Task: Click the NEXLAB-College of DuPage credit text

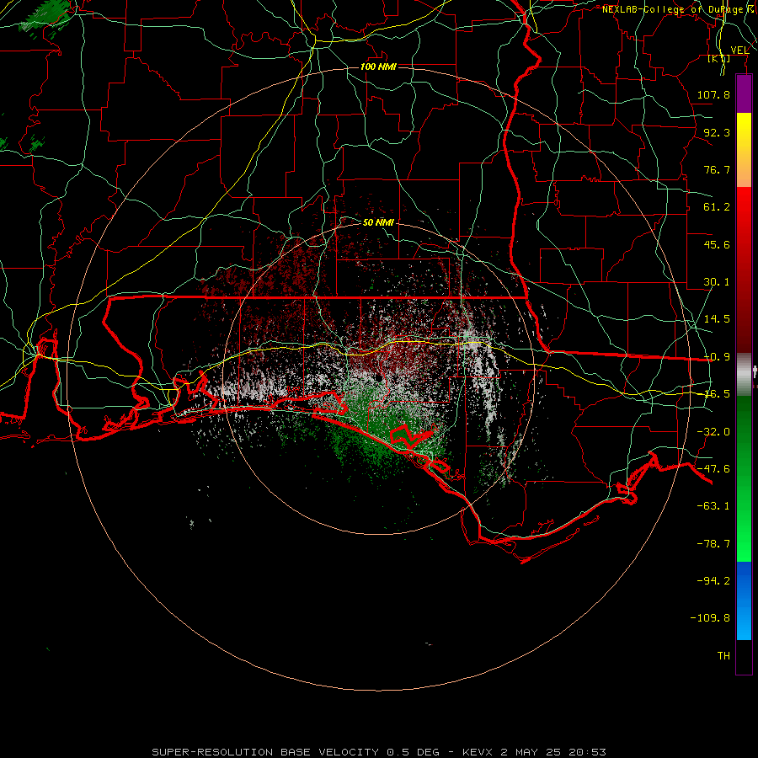Action: point(678,9)
